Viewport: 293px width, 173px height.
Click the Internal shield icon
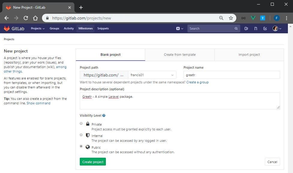88,135
